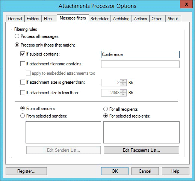Click the selected senders list box
Screen dimensions: 195x181
63,132
